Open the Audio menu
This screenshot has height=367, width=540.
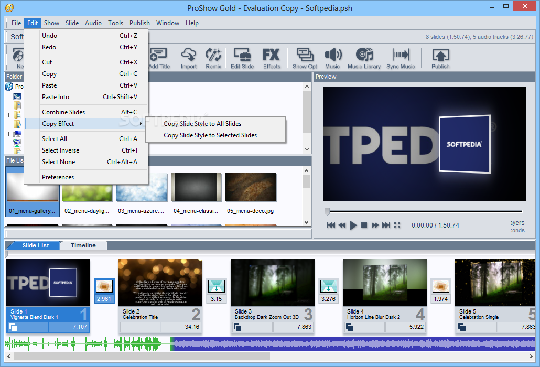(x=93, y=23)
